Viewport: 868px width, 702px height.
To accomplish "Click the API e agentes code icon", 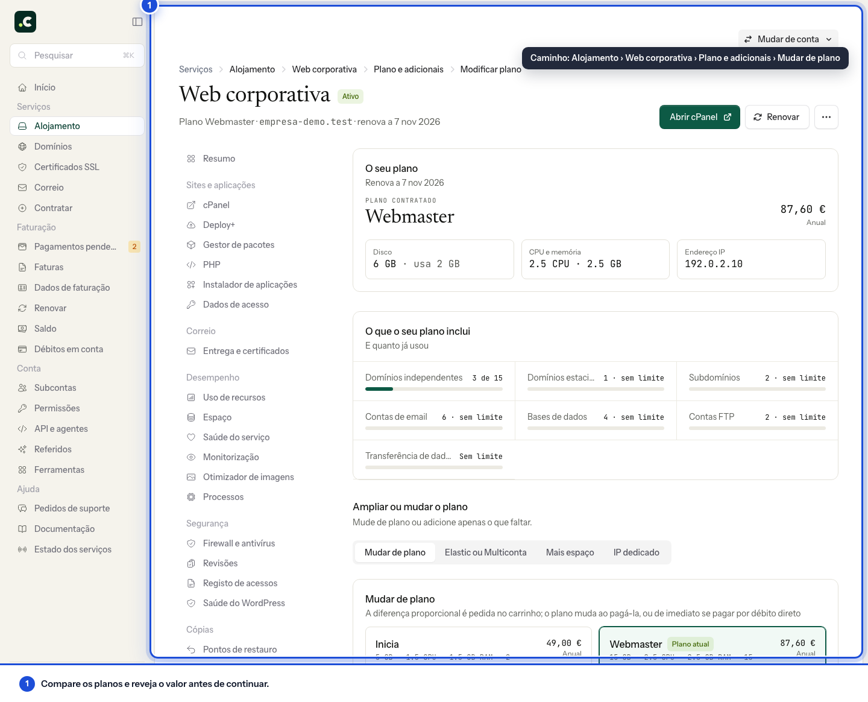I will (x=22, y=429).
